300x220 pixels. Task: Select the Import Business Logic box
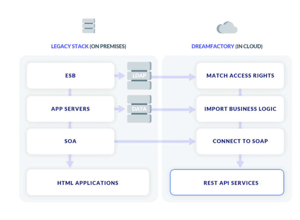[240, 109]
